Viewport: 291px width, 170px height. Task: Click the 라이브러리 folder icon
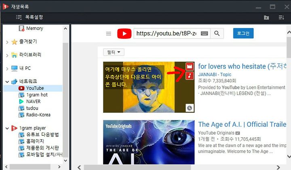click(14, 55)
